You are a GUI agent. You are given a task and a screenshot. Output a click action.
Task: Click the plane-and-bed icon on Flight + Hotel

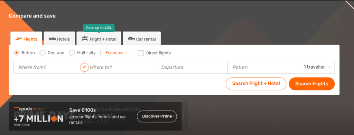(85, 39)
